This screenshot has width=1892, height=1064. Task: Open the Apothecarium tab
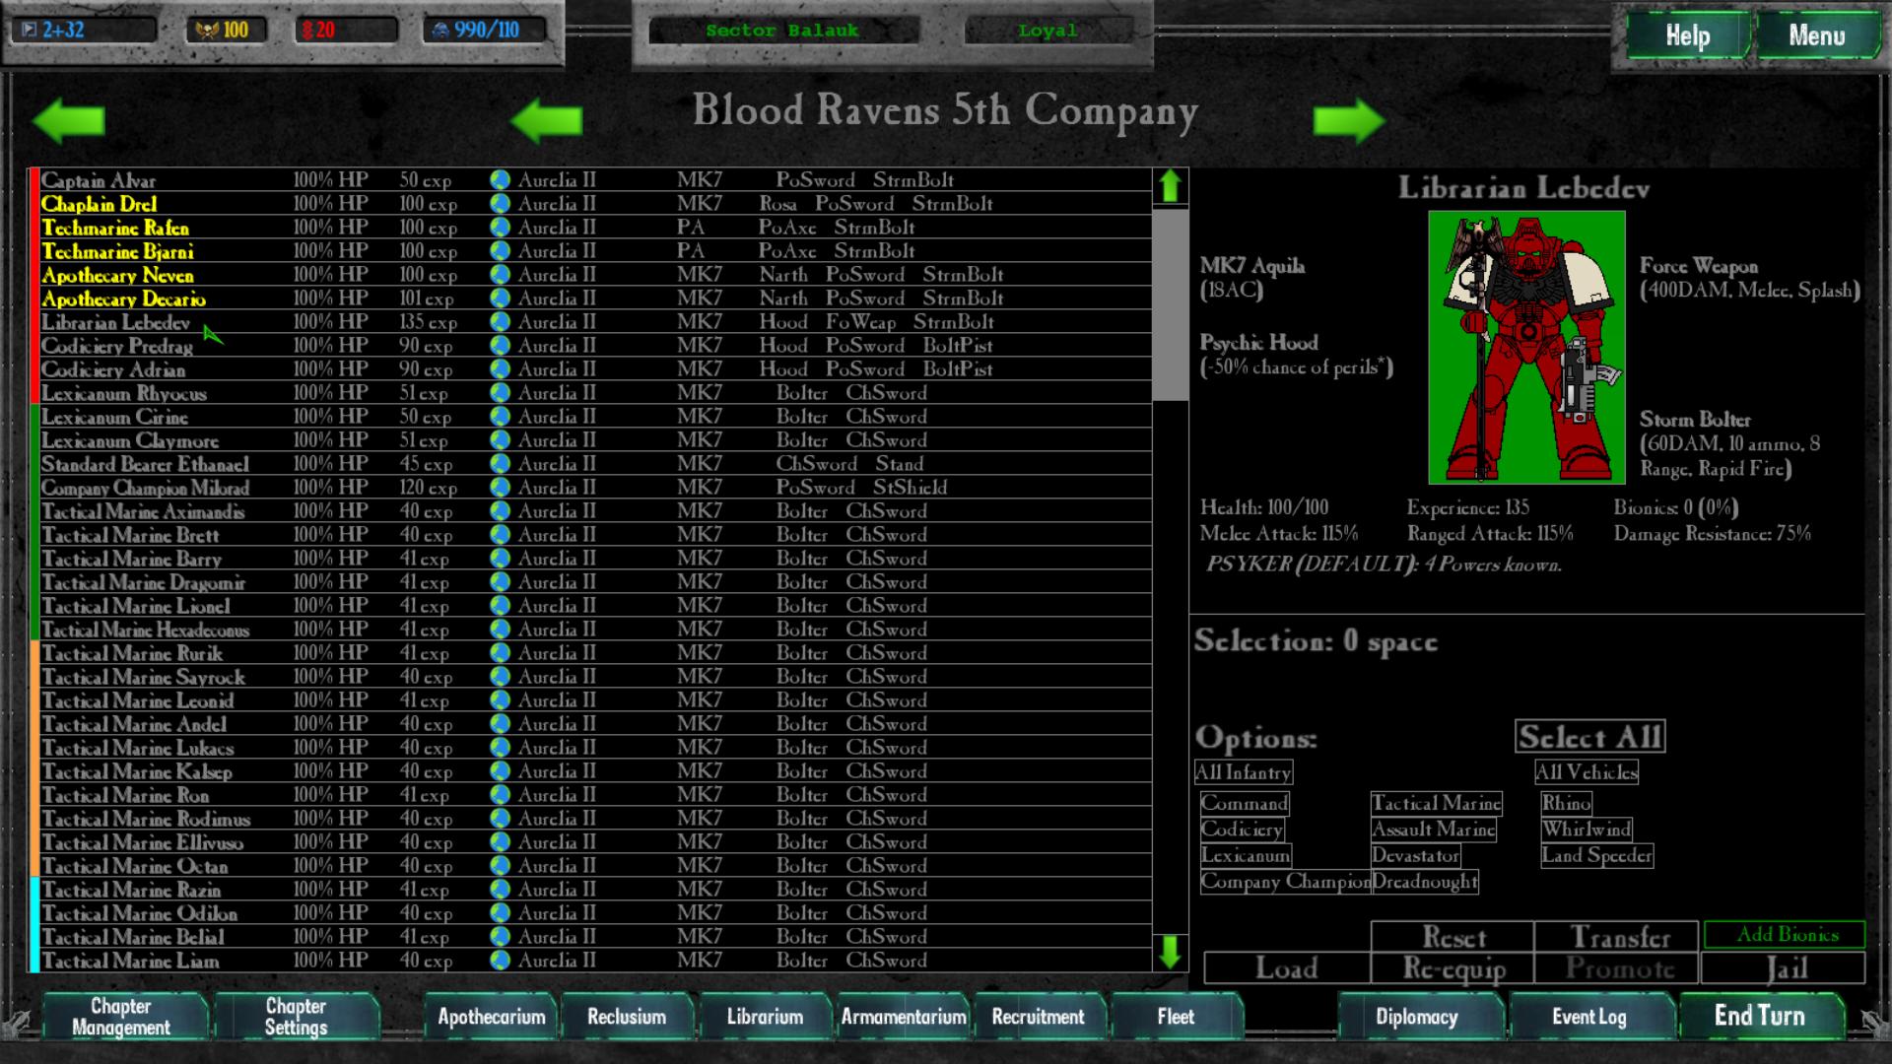[x=491, y=1017]
